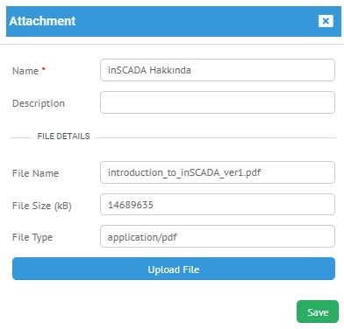Image resolution: width=344 pixels, height=329 pixels.
Task: Click the Attachment dialog title text
Action: tap(42, 21)
